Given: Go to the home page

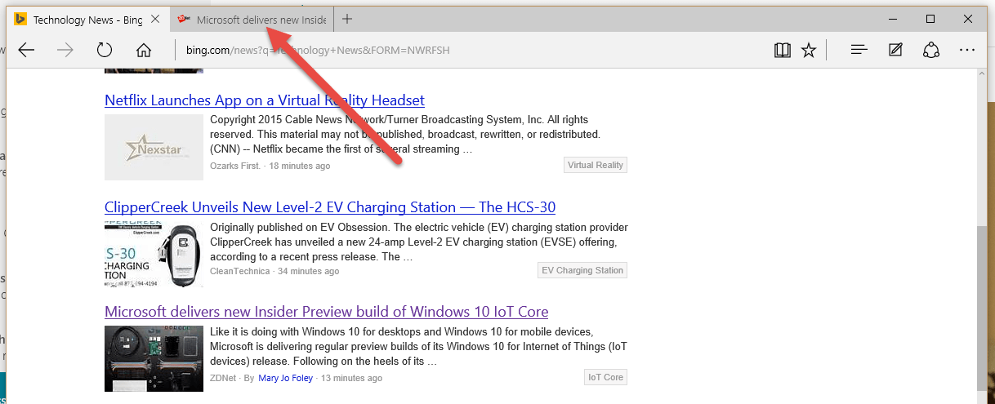Looking at the screenshot, I should click(x=143, y=51).
